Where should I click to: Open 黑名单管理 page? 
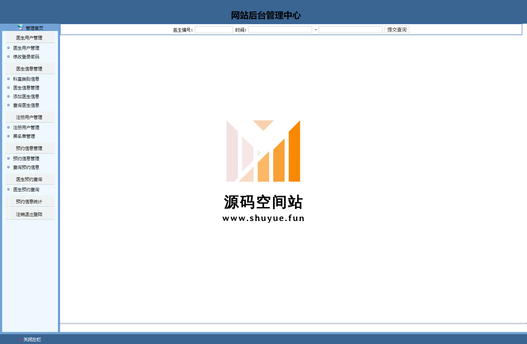pos(24,136)
